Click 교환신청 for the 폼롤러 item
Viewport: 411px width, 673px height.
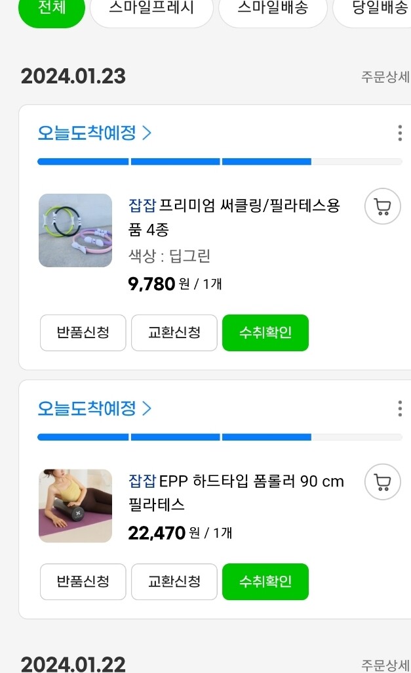coord(174,582)
